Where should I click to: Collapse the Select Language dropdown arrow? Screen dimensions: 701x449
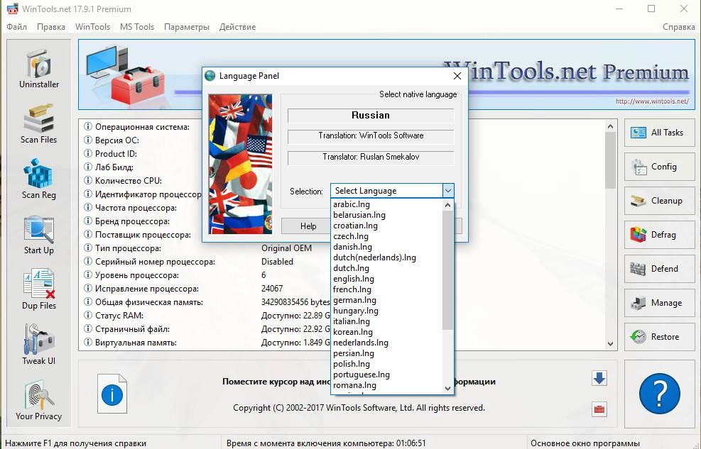pyautogui.click(x=448, y=191)
